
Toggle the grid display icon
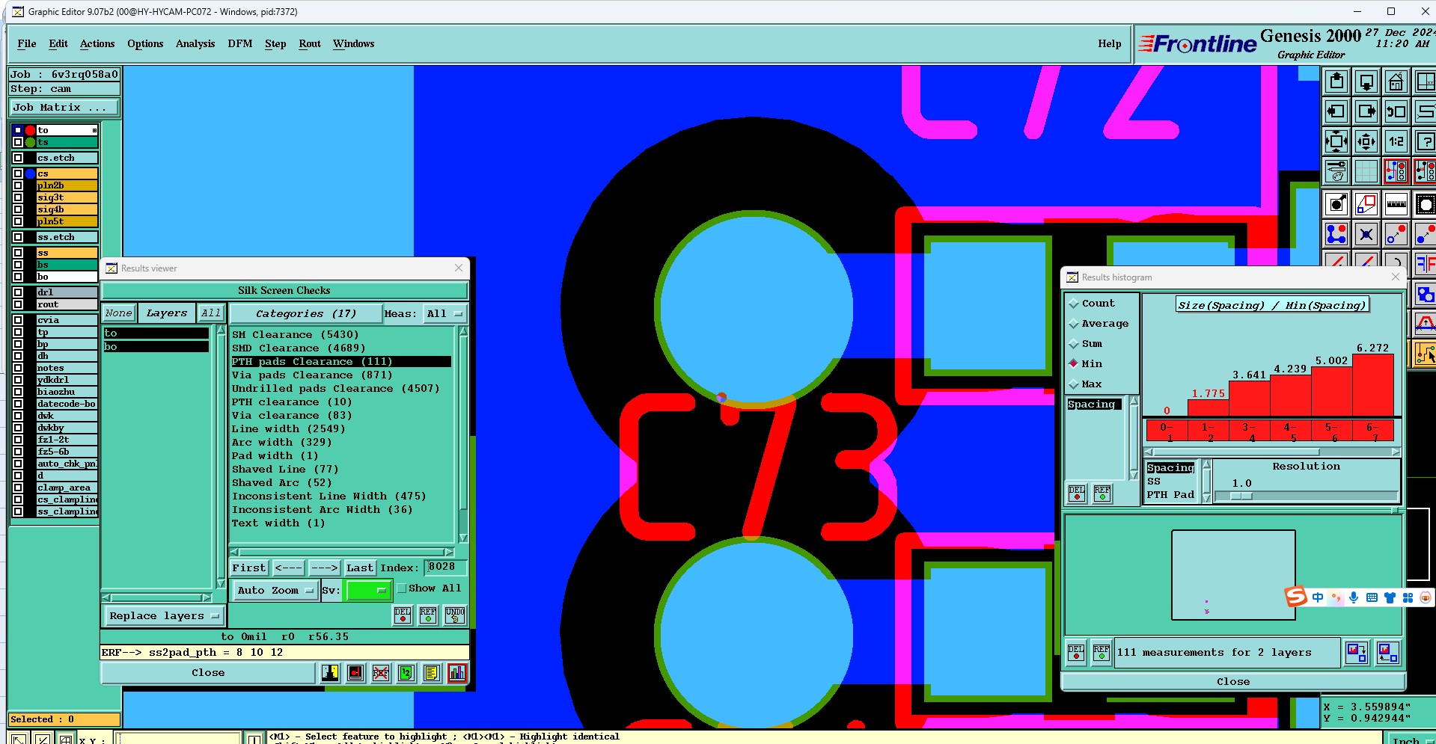[x=1366, y=171]
